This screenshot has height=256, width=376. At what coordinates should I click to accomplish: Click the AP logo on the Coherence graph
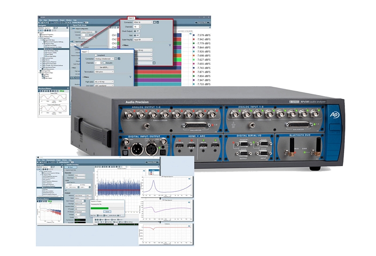pyautogui.click(x=189, y=226)
